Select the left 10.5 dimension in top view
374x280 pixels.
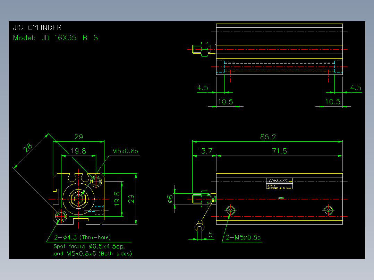click(x=226, y=102)
